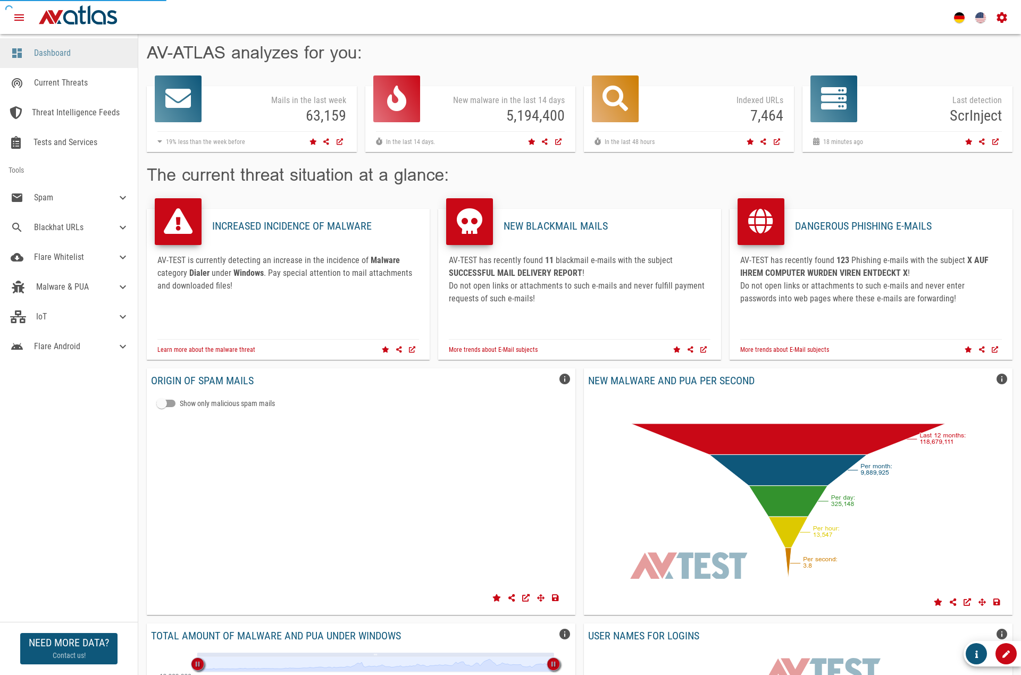The image size is (1021, 675).
Task: Share the New malware statistics card
Action: tap(544, 142)
